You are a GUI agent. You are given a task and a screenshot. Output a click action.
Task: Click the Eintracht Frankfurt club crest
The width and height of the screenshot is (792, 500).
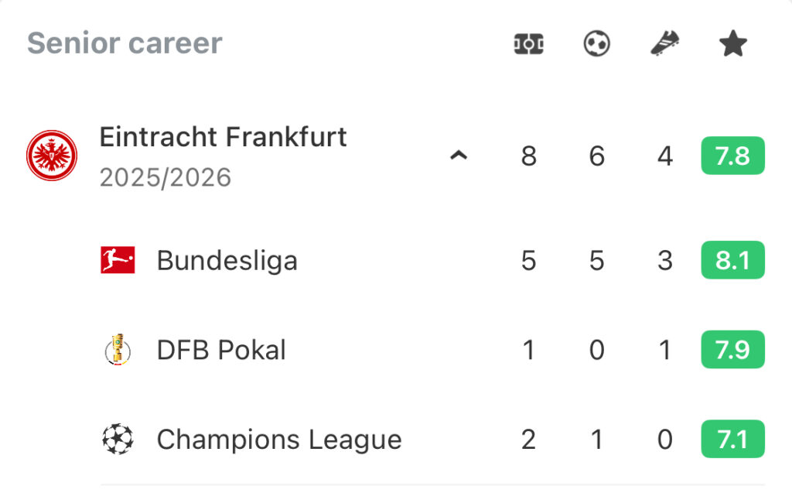tap(52, 156)
